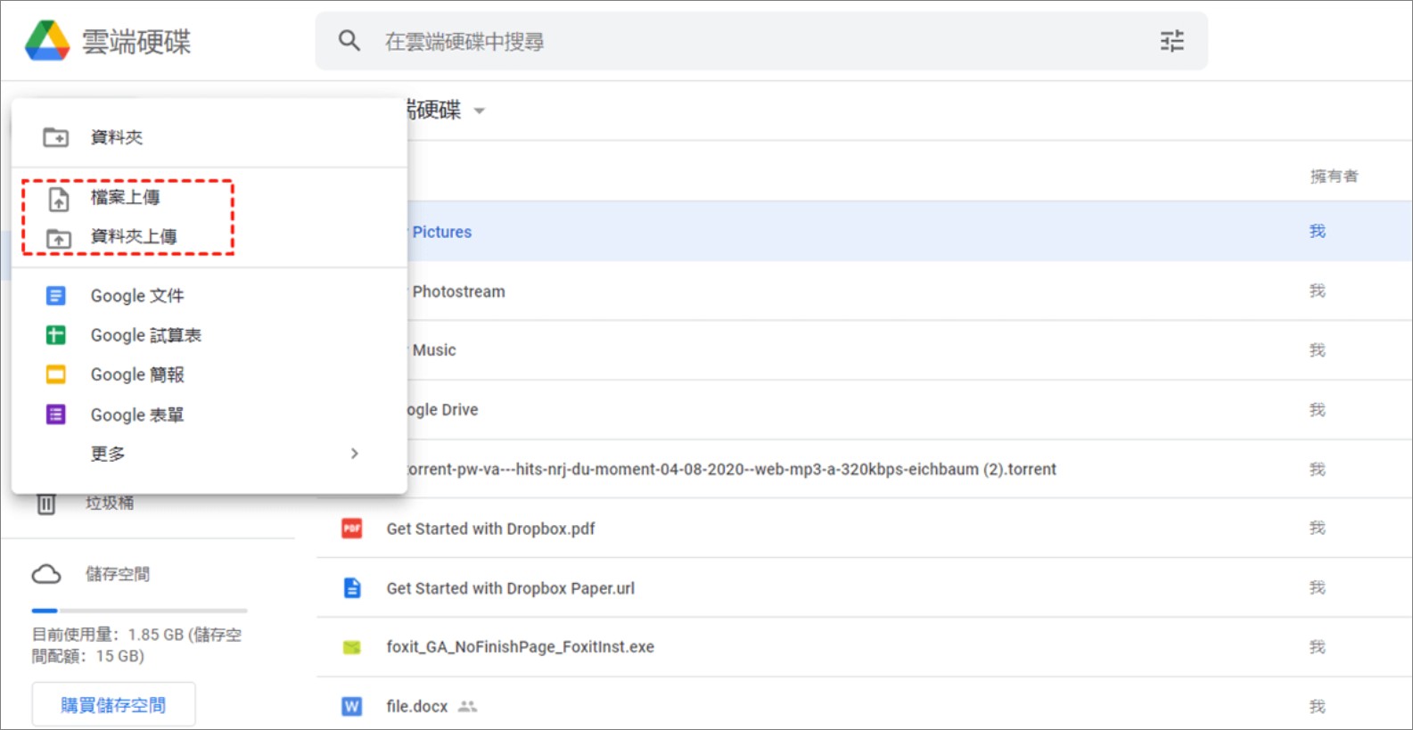Select Google 簡報 menu item
Viewport: 1413px width, 730px height.
coord(209,374)
